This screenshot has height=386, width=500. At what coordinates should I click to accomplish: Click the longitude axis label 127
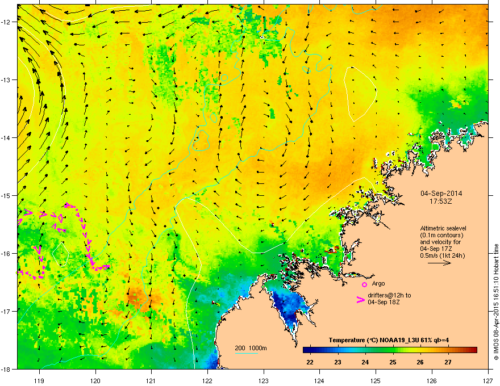[x=488, y=380]
